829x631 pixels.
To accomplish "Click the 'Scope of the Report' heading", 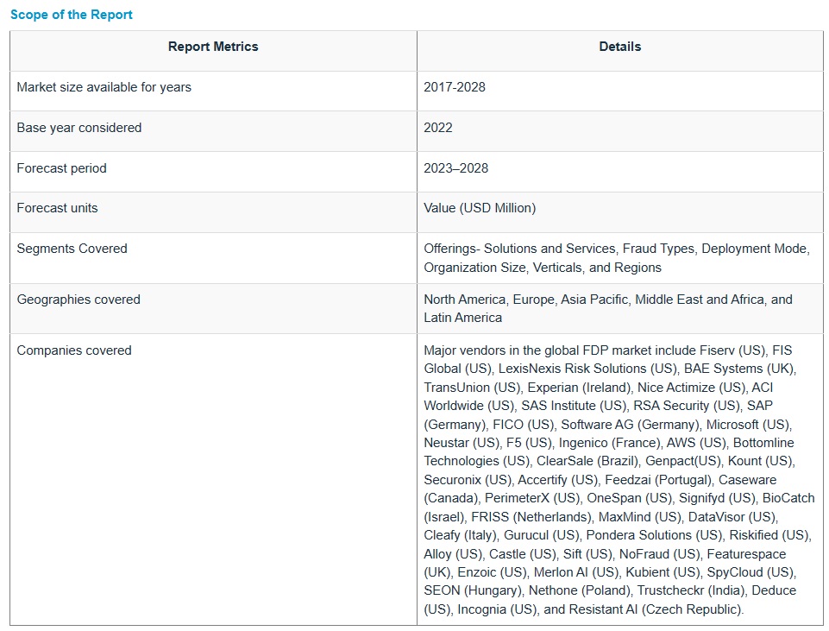I will click(72, 15).
